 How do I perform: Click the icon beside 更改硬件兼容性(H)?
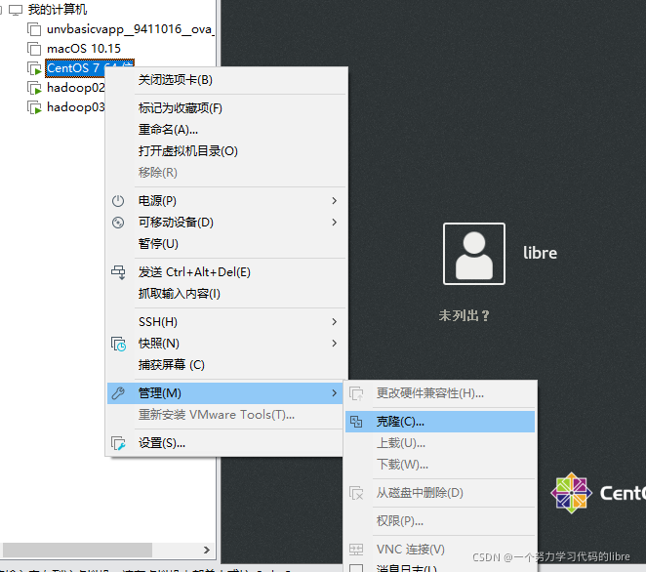[356, 393]
